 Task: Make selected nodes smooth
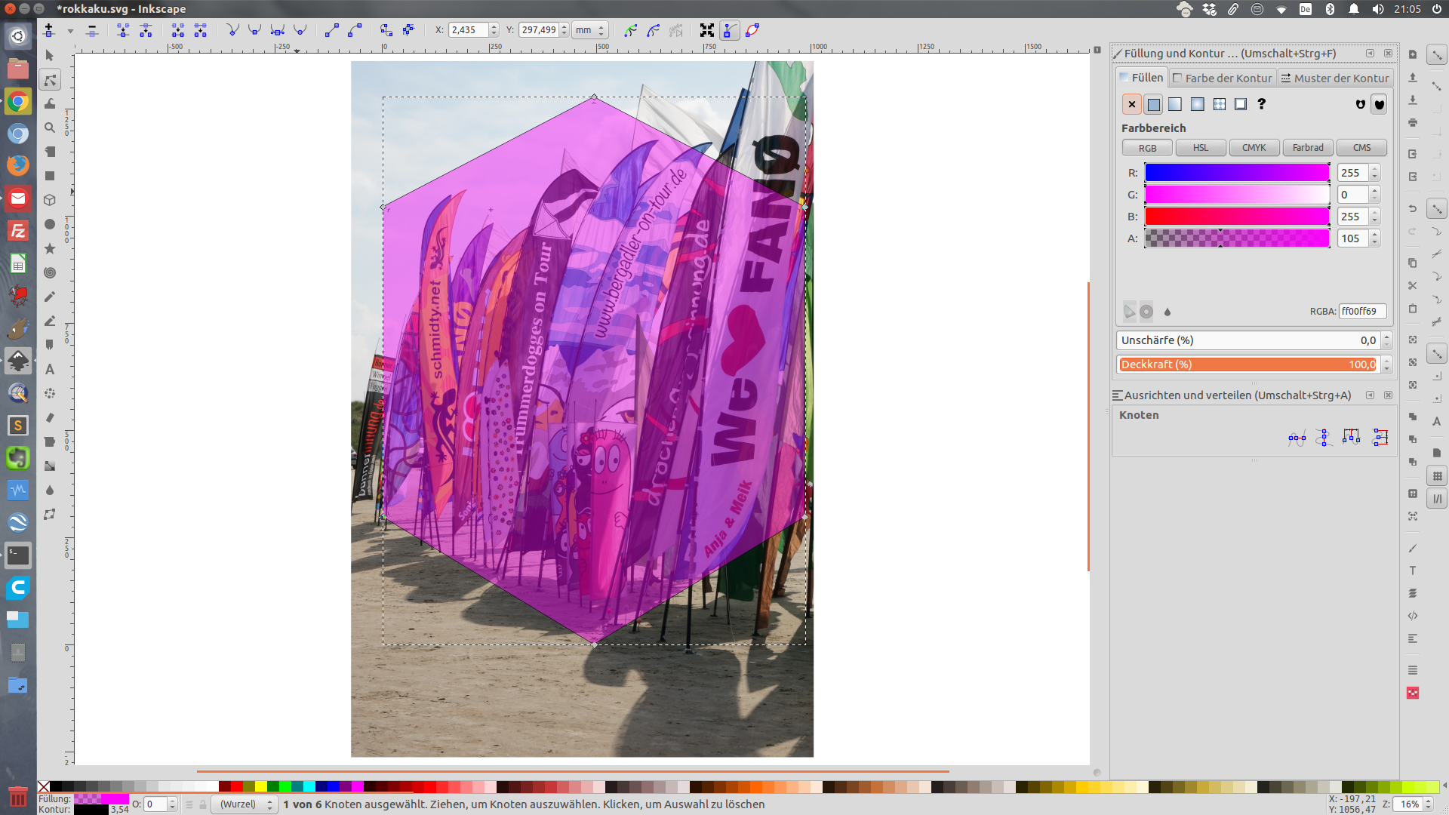(x=255, y=30)
